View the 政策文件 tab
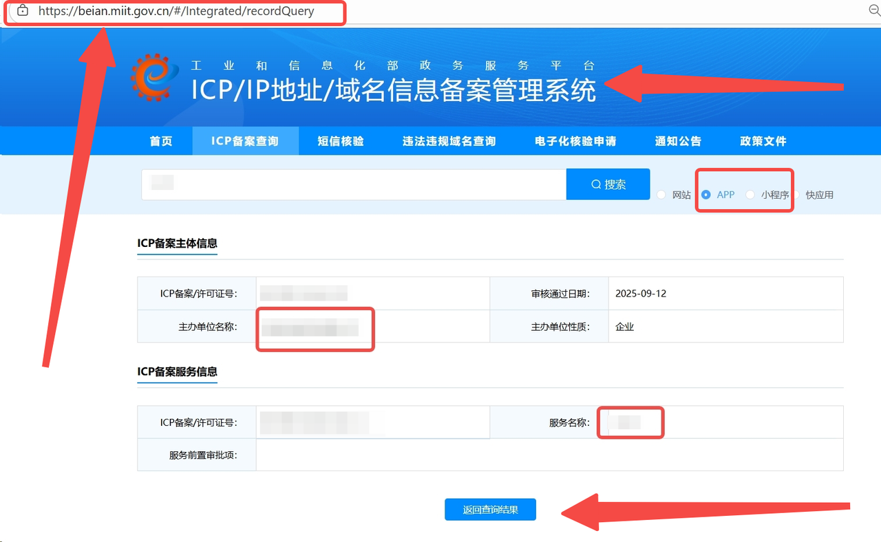The height and width of the screenshot is (542, 881). (x=763, y=141)
